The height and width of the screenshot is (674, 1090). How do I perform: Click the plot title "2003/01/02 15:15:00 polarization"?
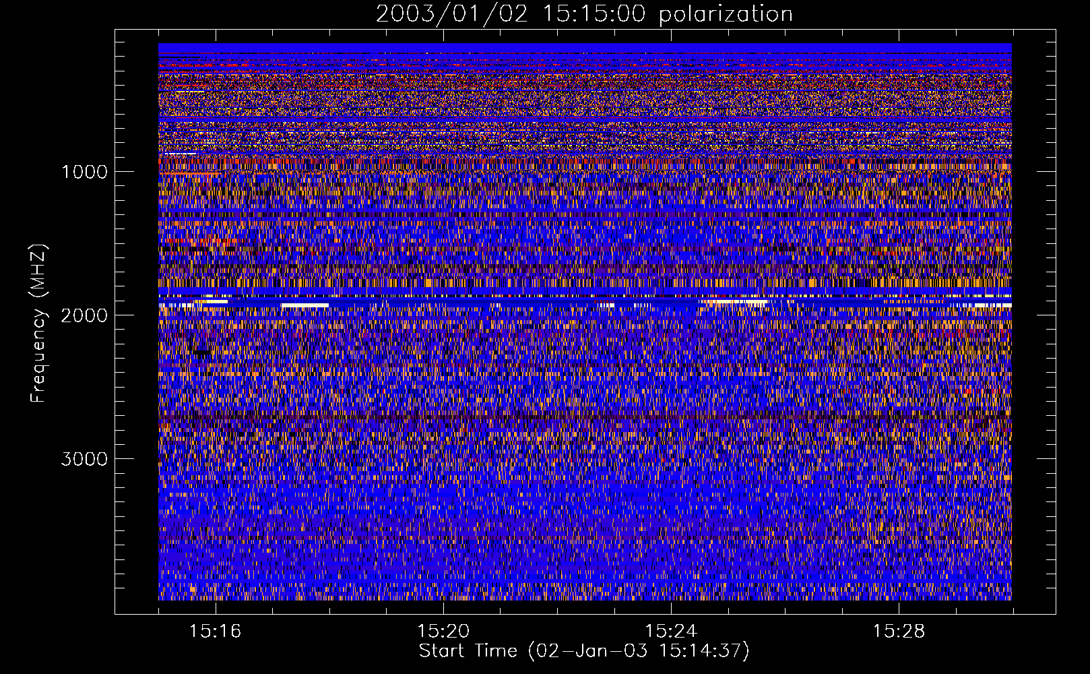584,14
